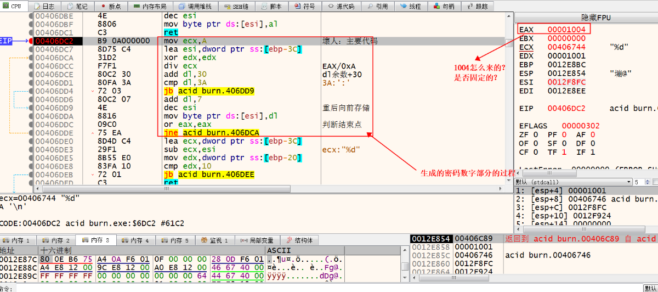Open the 局部变量 (locals) tab
Screen dimensions: 658x292
257,240
